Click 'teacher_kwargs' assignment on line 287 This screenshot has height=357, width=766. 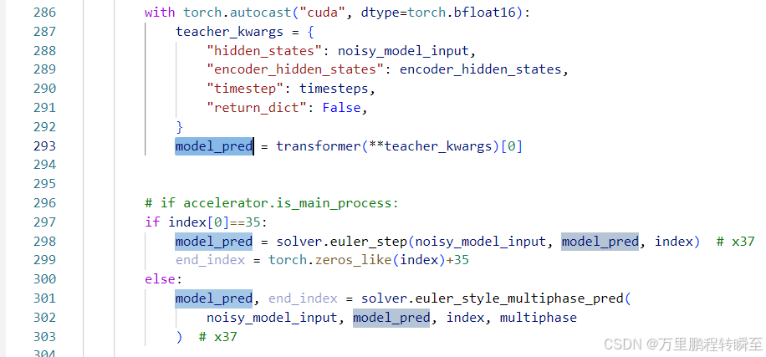click(x=230, y=32)
